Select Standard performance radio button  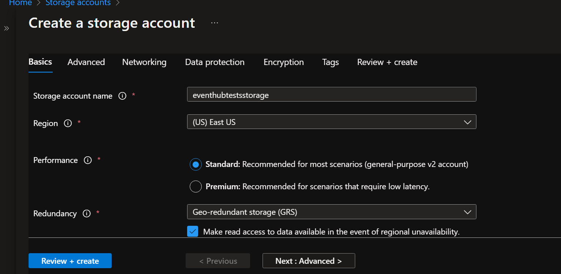[x=196, y=165]
